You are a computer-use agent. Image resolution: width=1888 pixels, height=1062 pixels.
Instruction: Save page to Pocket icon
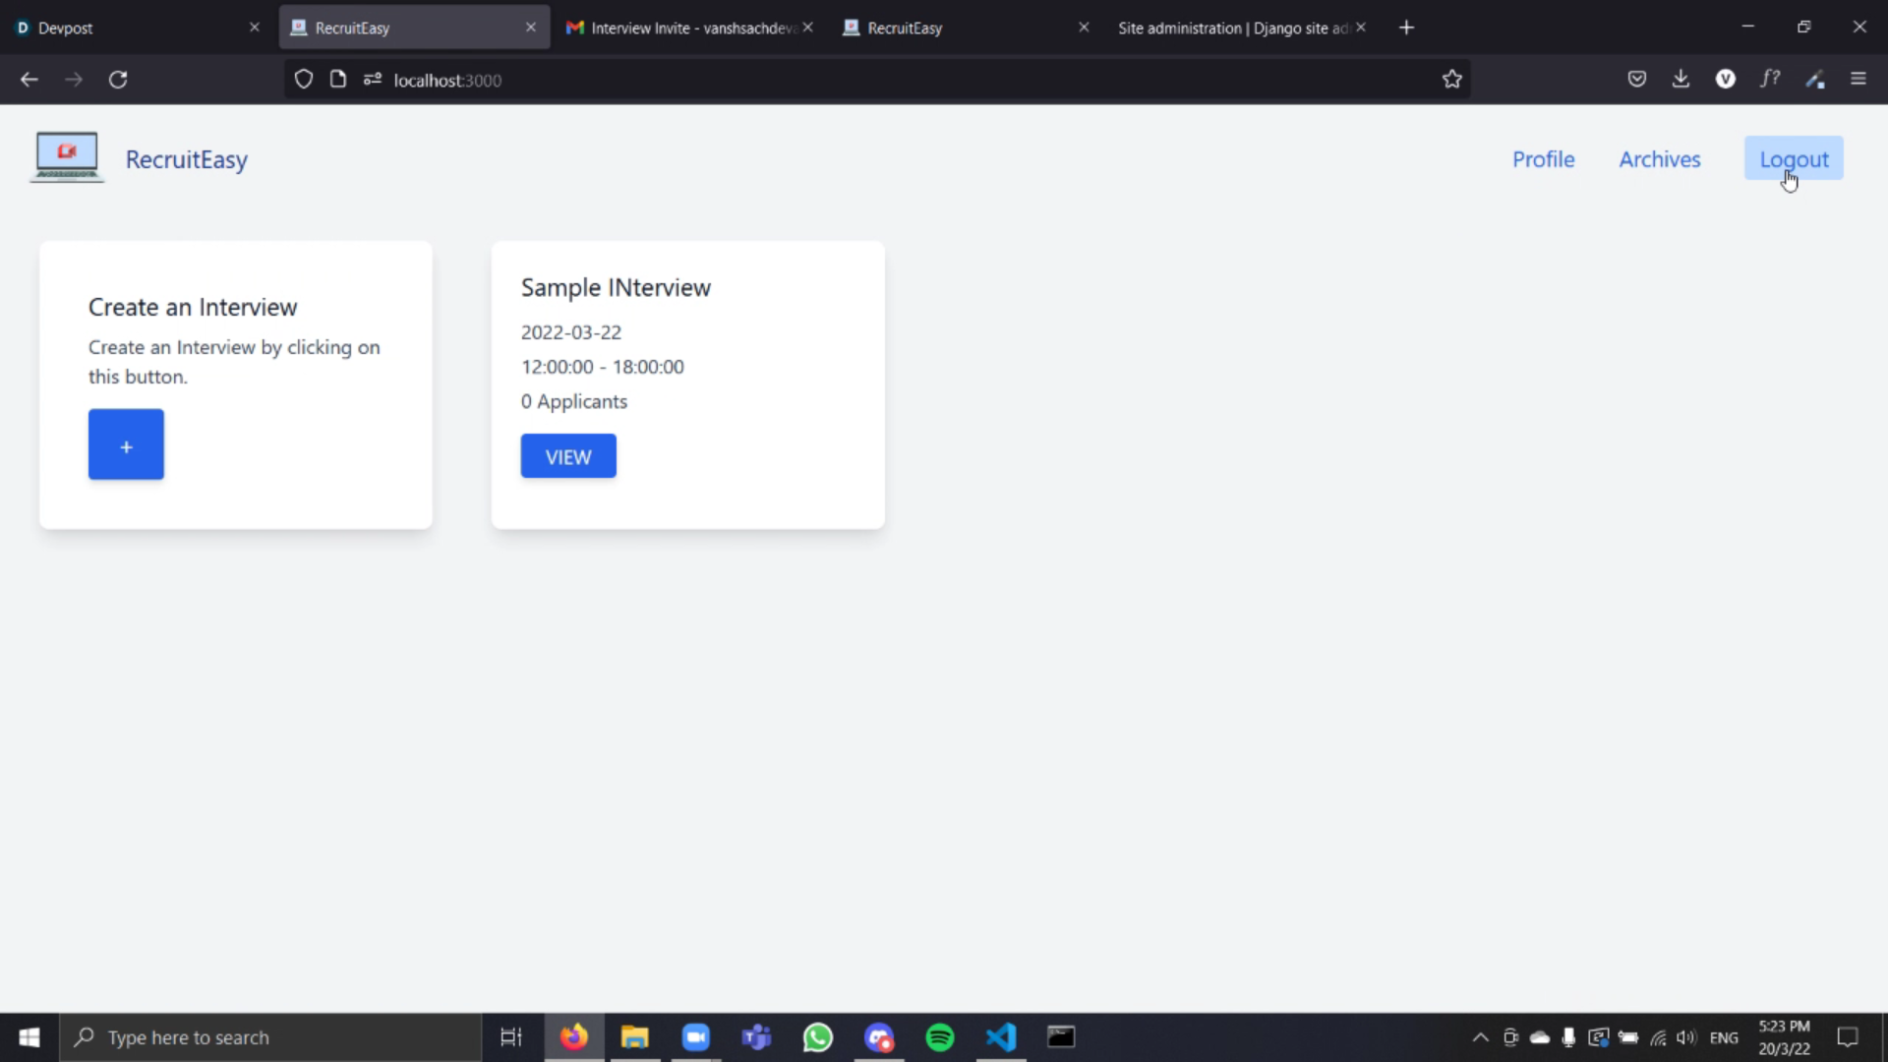pos(1636,80)
